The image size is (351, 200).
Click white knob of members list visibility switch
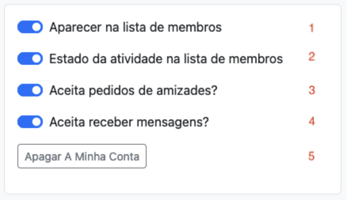click(x=36, y=27)
